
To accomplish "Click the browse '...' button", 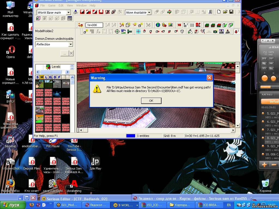I will [x=65, y=53].
